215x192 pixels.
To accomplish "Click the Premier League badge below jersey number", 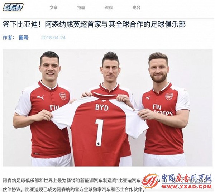I will coord(98,144).
